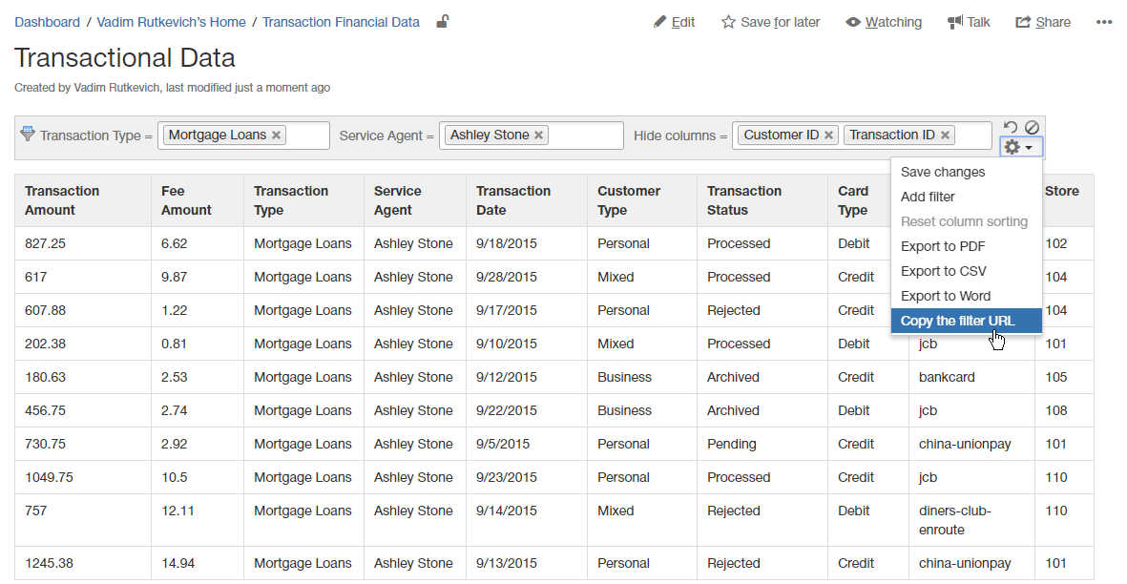
Task: Click the clear all filters icon
Action: [1032, 127]
